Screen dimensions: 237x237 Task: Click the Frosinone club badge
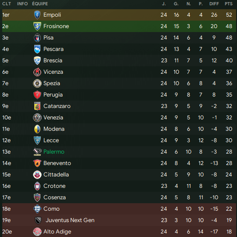37,26
